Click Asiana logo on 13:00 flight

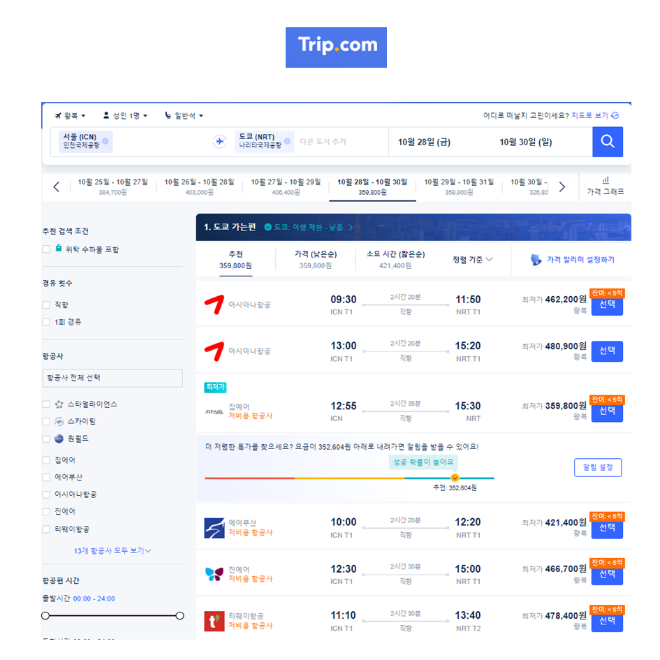point(214,351)
